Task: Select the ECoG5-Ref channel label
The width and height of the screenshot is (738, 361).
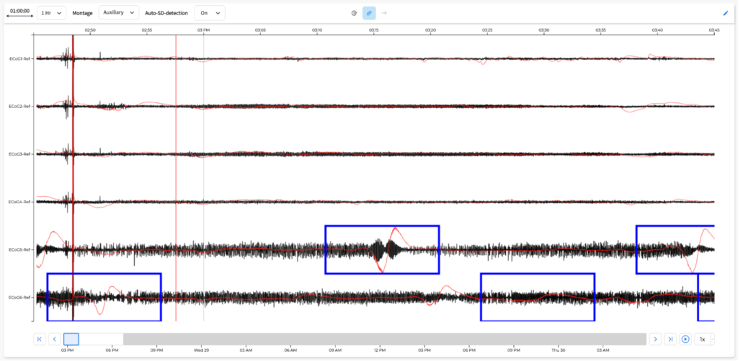Action: click(19, 249)
